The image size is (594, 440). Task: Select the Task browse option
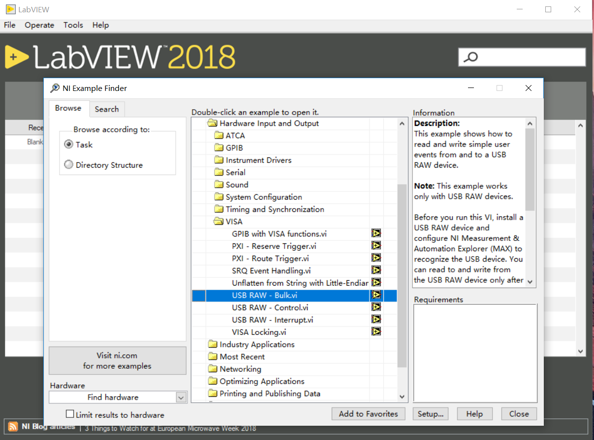[68, 145]
